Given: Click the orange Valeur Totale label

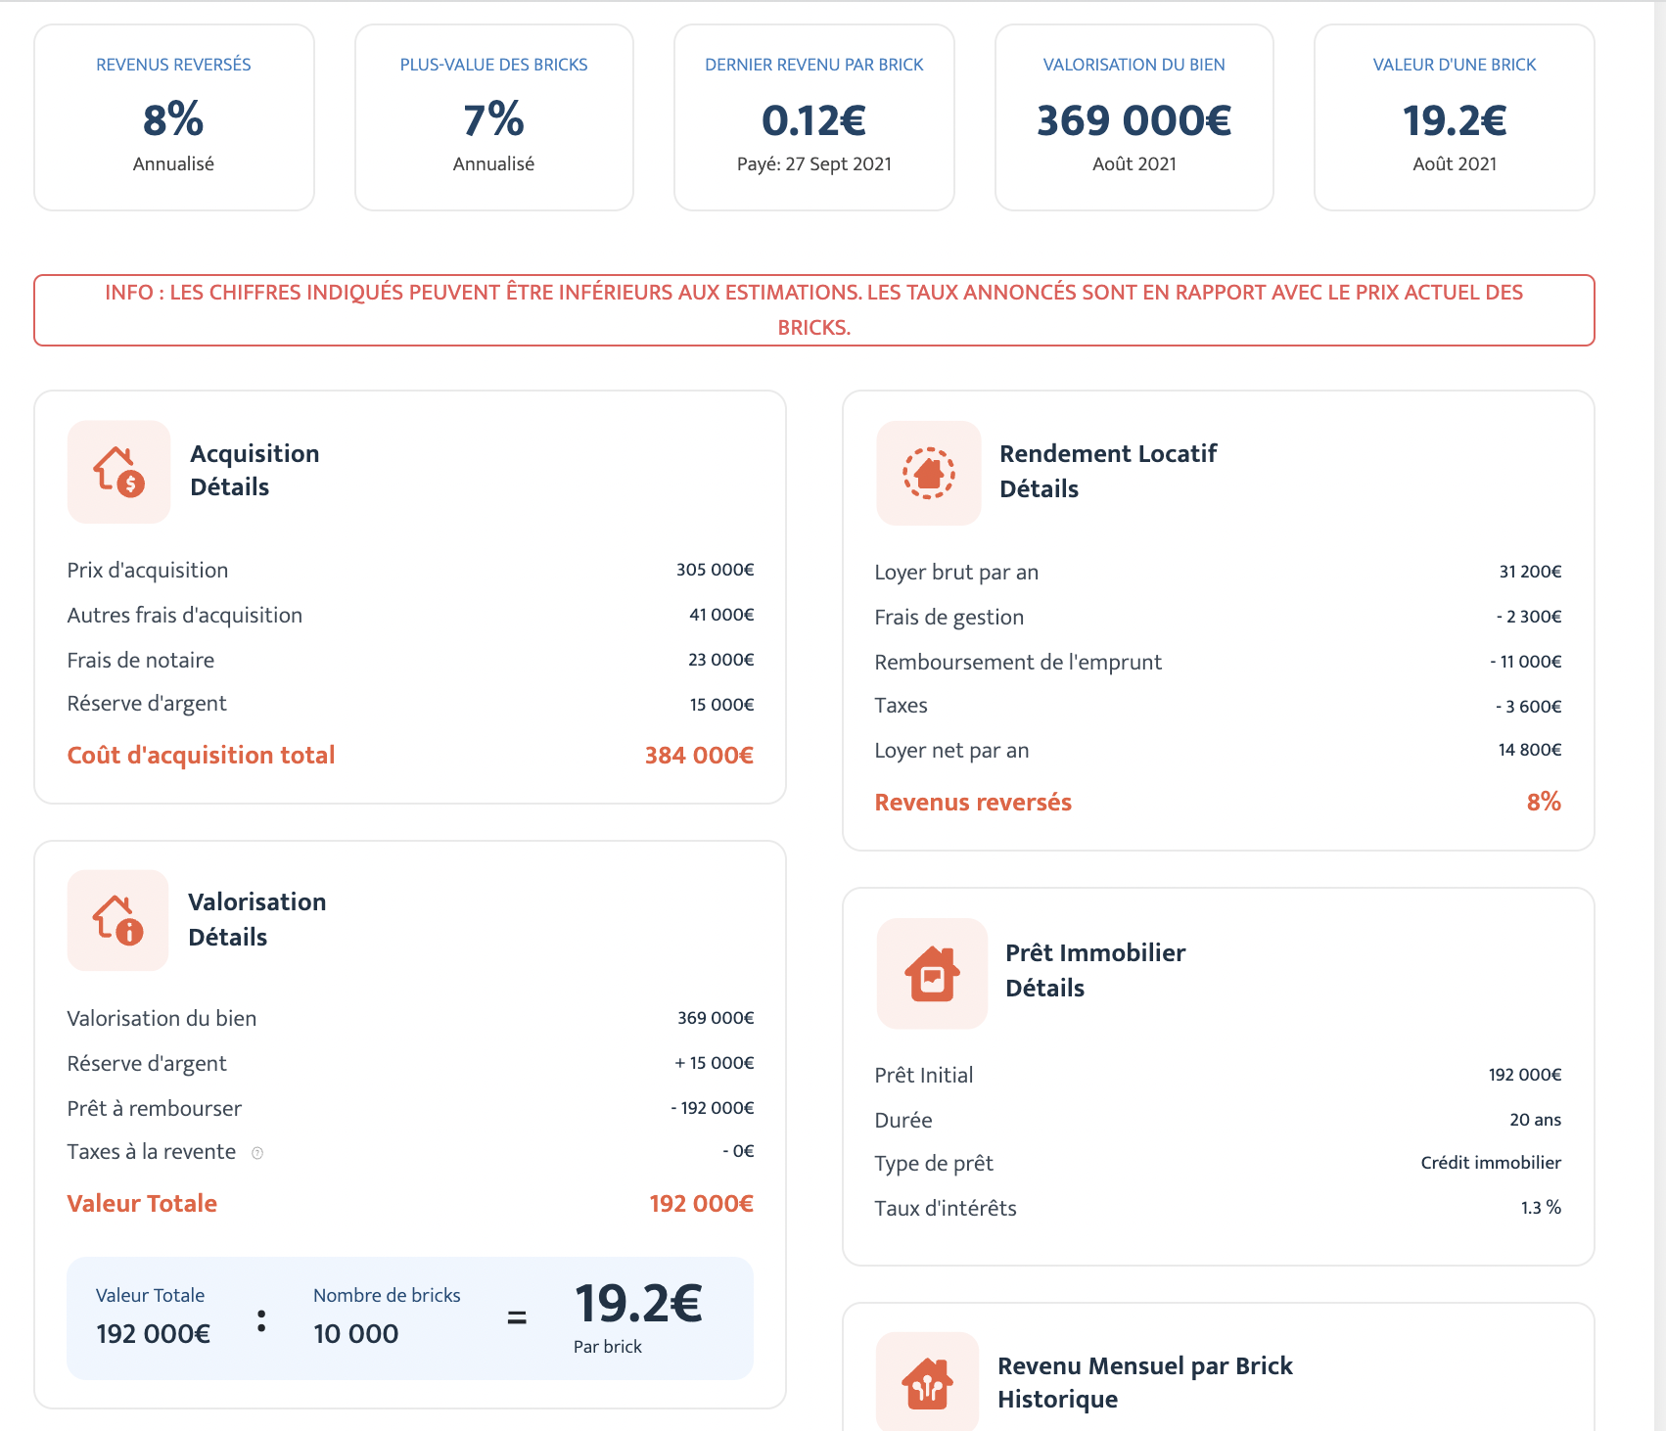Looking at the screenshot, I should click(x=142, y=1203).
